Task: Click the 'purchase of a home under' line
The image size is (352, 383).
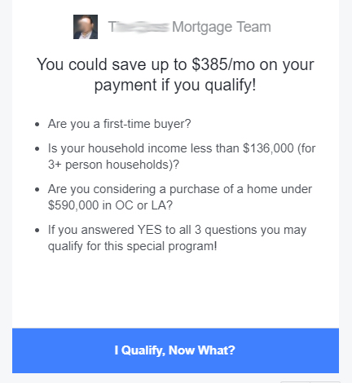Action: (x=180, y=189)
